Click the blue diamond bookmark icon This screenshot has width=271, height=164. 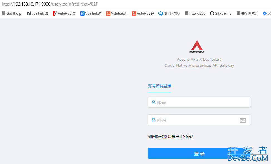pyautogui.click(x=264, y=13)
